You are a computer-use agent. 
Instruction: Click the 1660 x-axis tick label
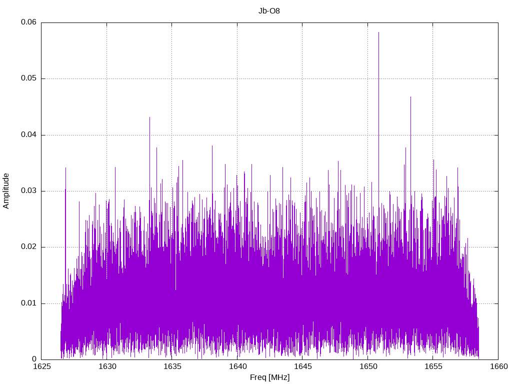[499, 366]
